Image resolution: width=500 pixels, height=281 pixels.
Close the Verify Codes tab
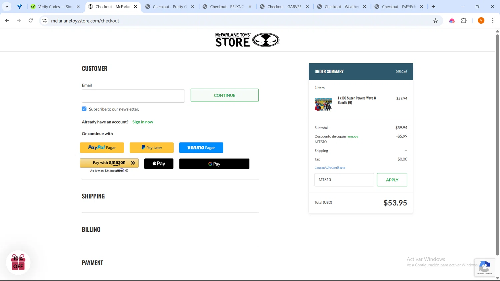tap(78, 7)
